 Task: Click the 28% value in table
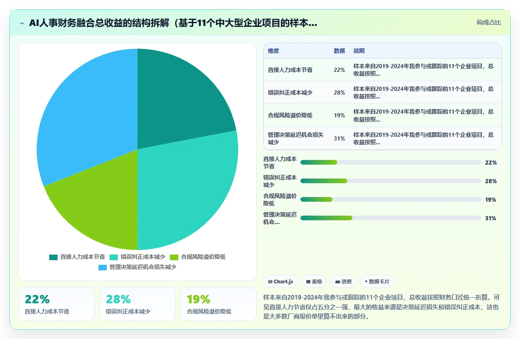point(339,92)
